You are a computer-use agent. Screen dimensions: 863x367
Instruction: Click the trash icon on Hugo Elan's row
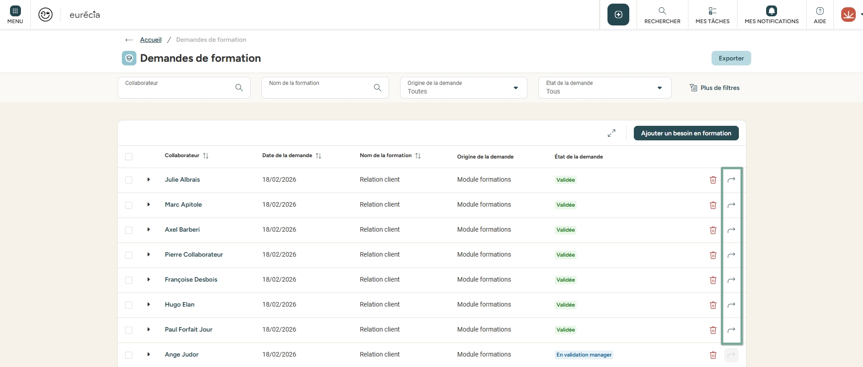713,305
